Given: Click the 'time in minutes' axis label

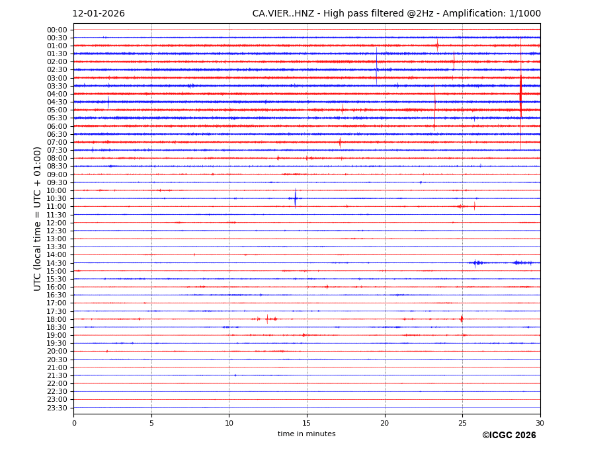Looking at the screenshot, I should point(306,434).
